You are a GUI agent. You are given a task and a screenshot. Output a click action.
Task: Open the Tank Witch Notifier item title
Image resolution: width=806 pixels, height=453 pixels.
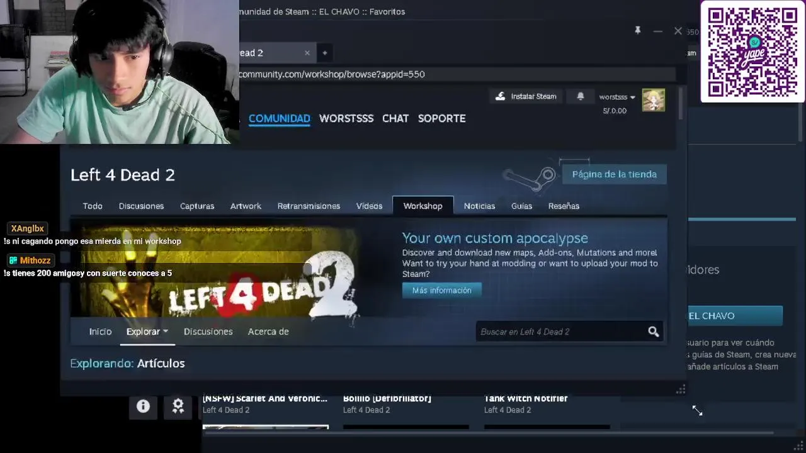coord(526,398)
